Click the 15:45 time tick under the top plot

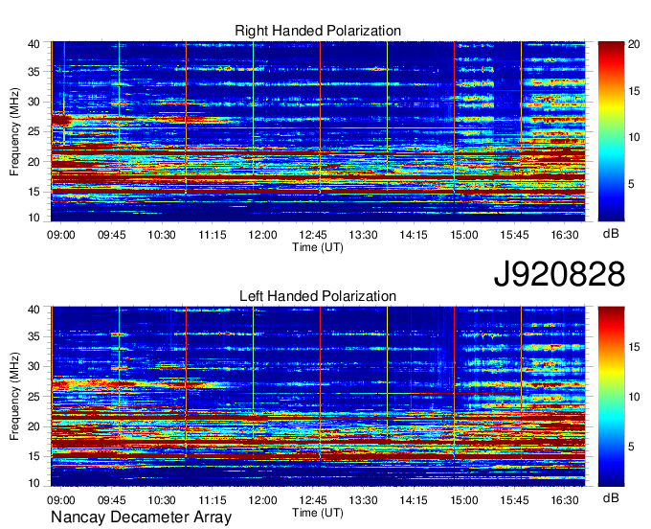515,235
